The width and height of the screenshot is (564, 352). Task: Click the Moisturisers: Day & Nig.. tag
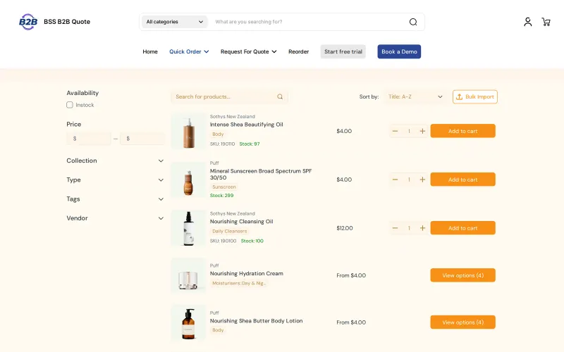click(239, 284)
